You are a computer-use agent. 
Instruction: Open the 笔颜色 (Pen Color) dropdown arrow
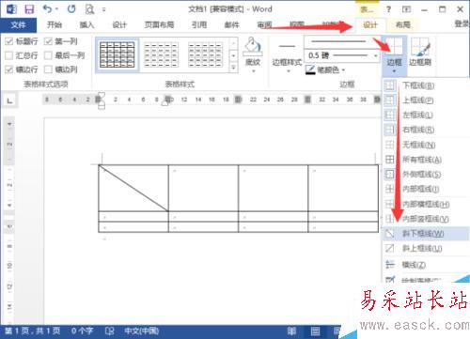pyautogui.click(x=343, y=69)
